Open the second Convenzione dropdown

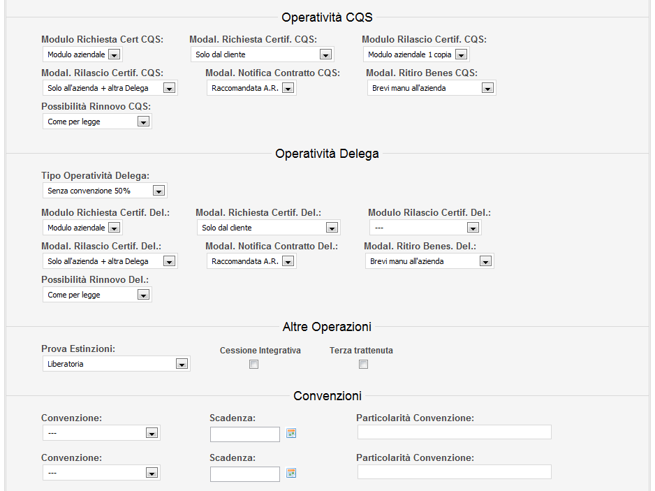(101, 473)
